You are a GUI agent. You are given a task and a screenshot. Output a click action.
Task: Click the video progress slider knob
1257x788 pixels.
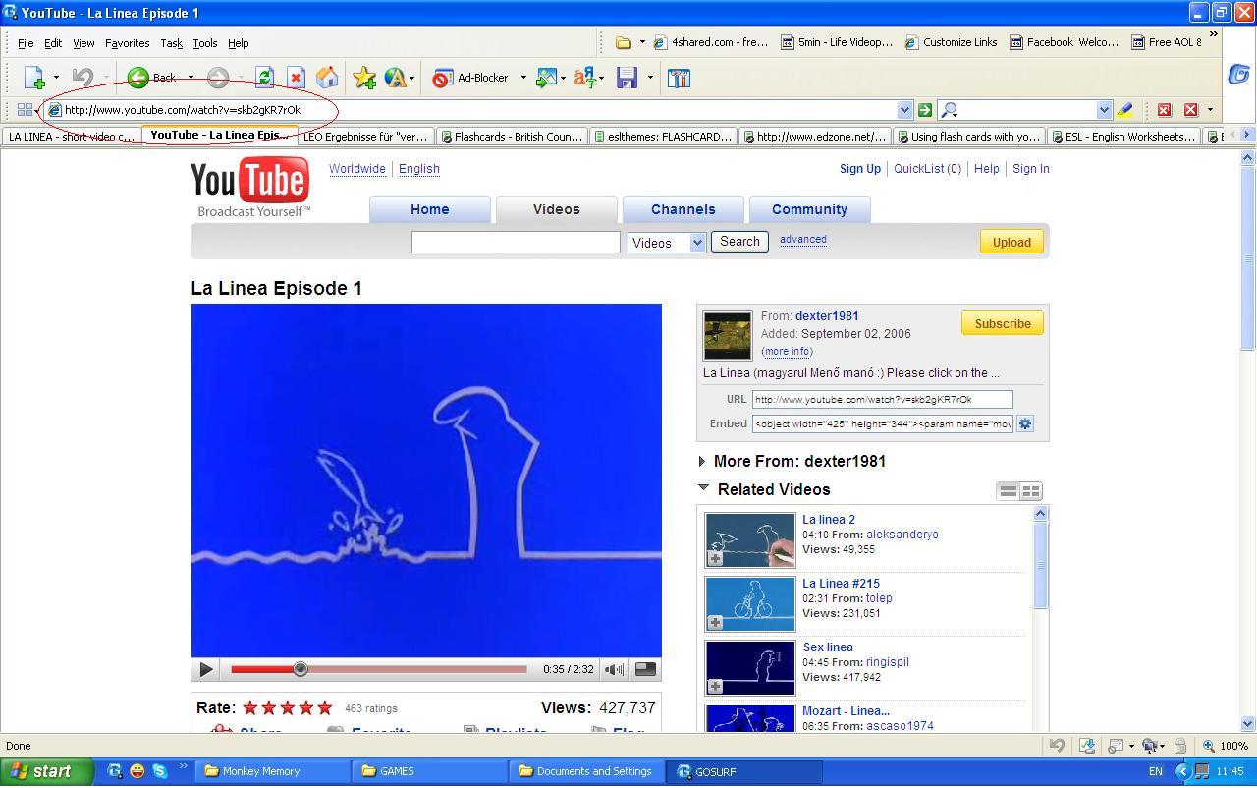click(x=301, y=669)
